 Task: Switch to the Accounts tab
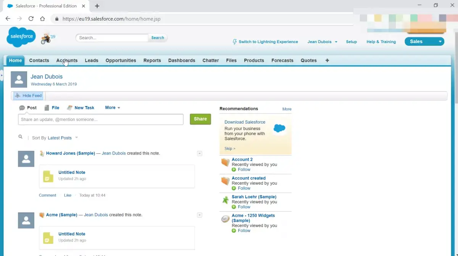pyautogui.click(x=67, y=60)
